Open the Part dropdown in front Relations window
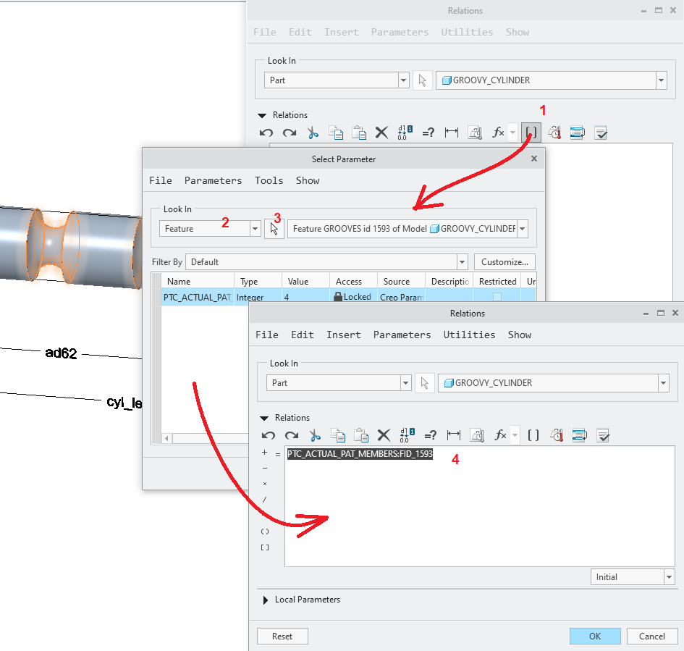The height and width of the screenshot is (651, 684). [405, 383]
